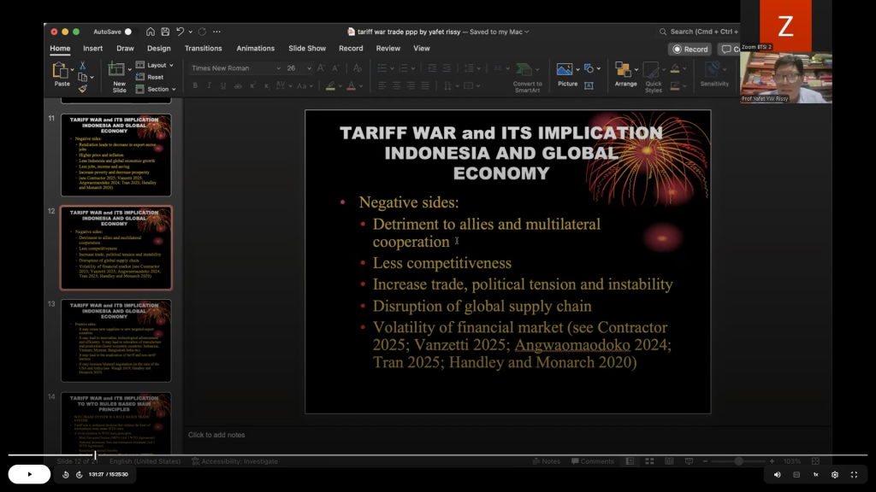
Task: Switch to the Transitions ribbon tab
Action: coord(203,49)
